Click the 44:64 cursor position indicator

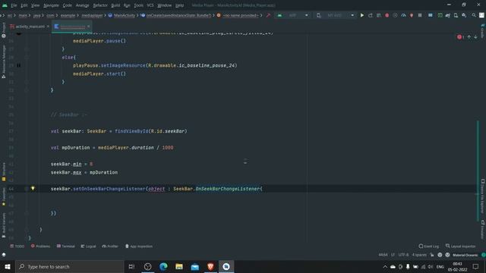[x=383, y=255]
